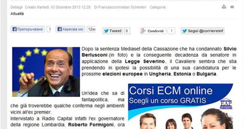Click the Scegli un corso GRATIS text
Screen dimensions: 244x129
(x=168, y=101)
